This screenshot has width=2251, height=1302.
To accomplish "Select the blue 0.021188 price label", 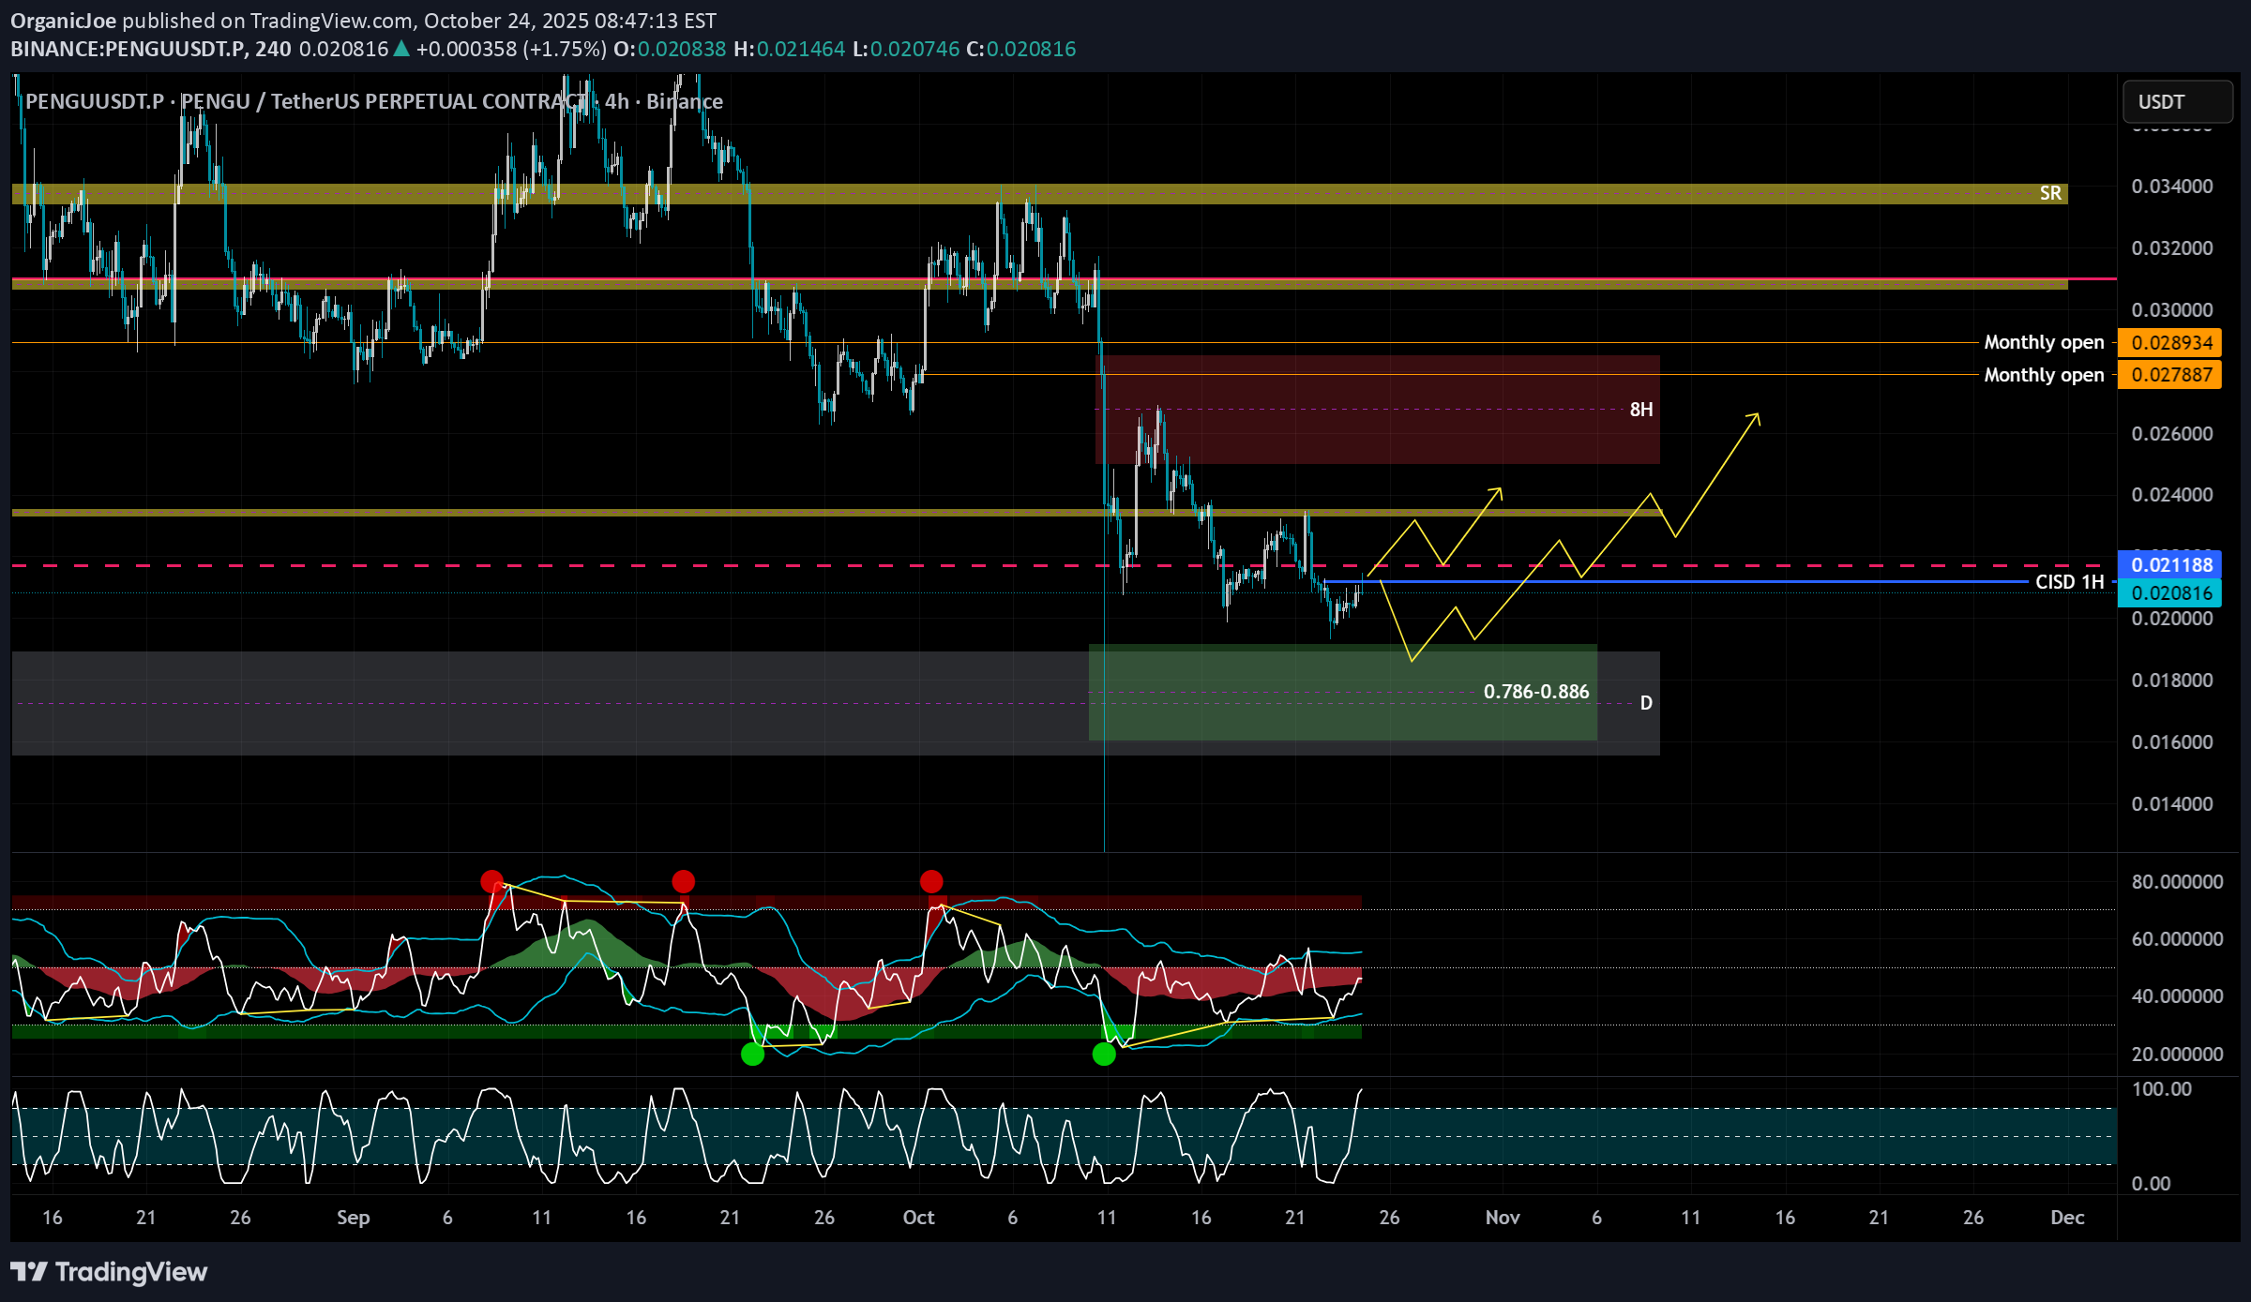I will [x=2170, y=565].
